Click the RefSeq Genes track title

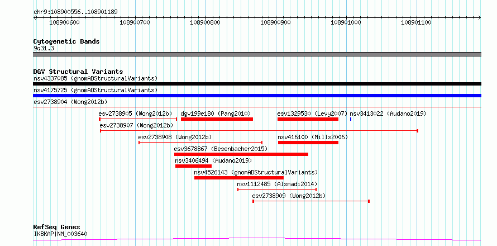(x=56, y=228)
